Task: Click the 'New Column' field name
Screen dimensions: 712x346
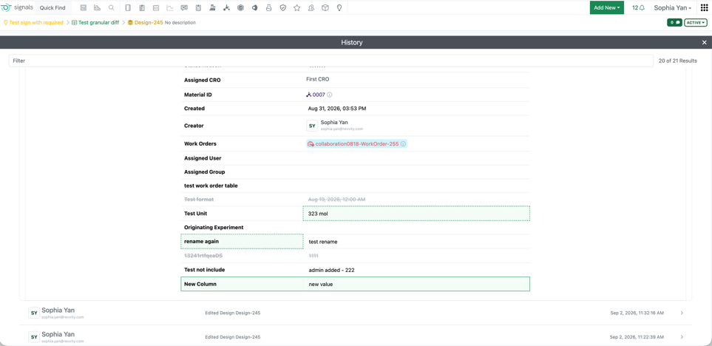Action: [200, 284]
